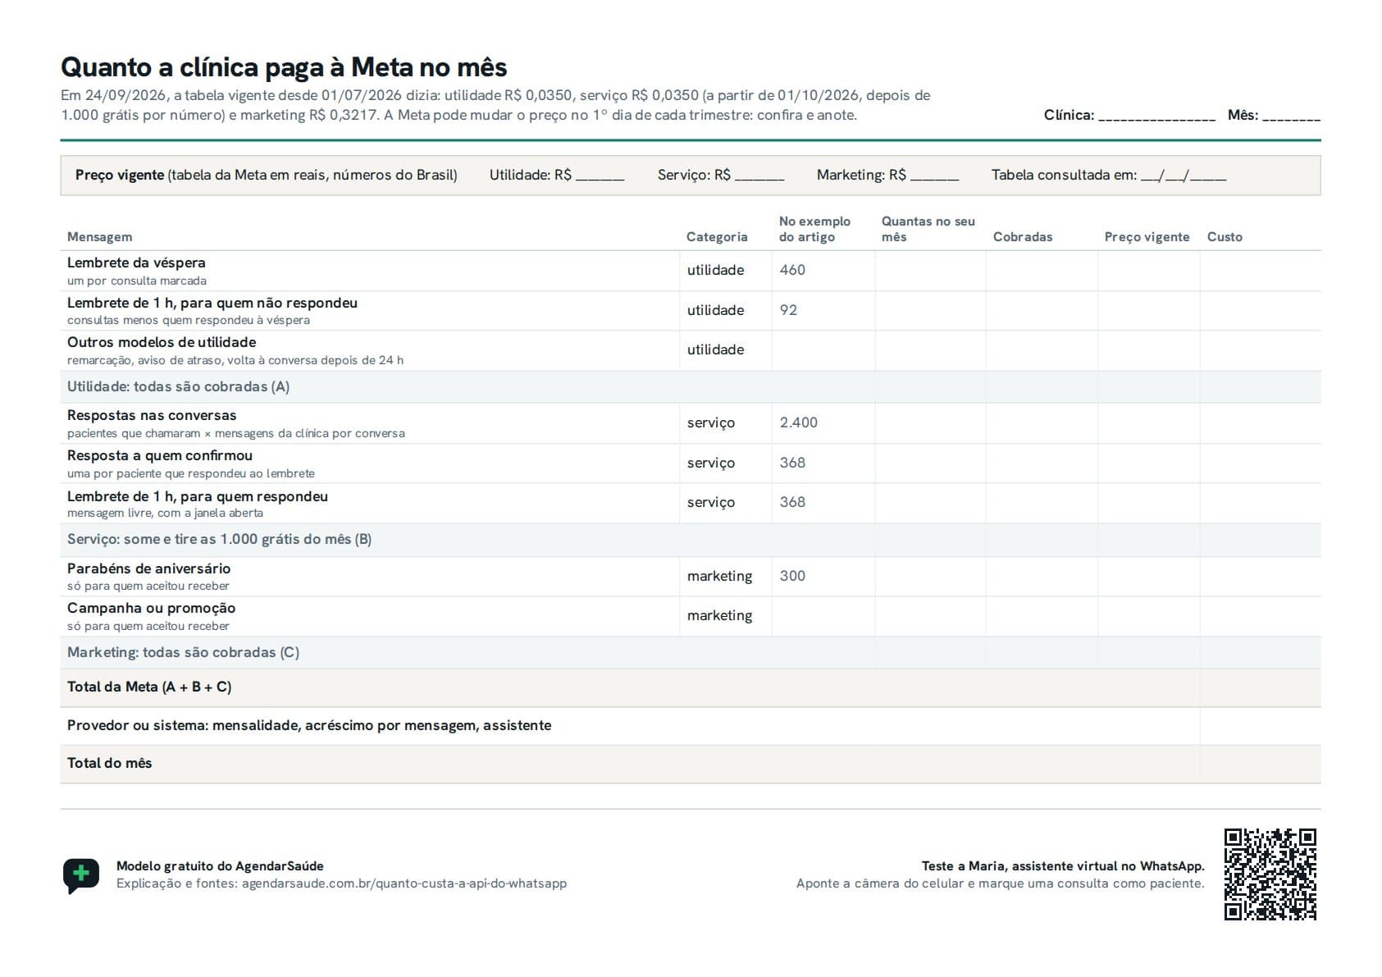Click 'Quantas no seu mês' cell for 'Lembrete da véspera'
This screenshot has height=977, width=1382.
(930, 271)
